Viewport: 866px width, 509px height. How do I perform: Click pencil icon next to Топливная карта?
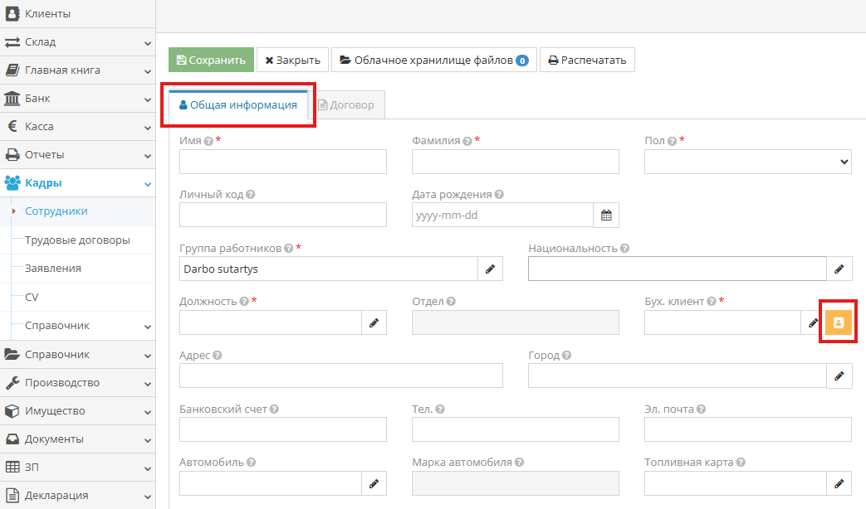click(839, 483)
